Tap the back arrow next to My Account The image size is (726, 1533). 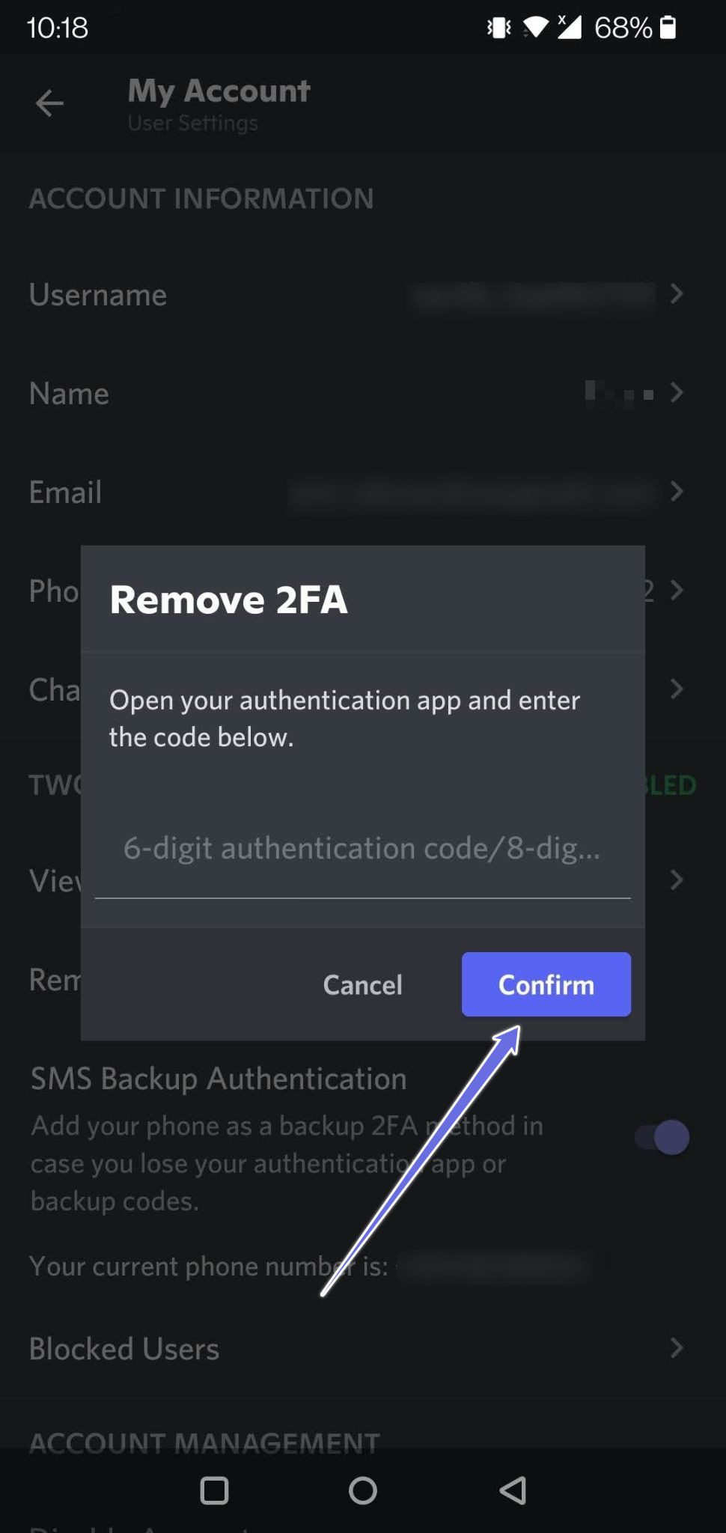(x=49, y=103)
